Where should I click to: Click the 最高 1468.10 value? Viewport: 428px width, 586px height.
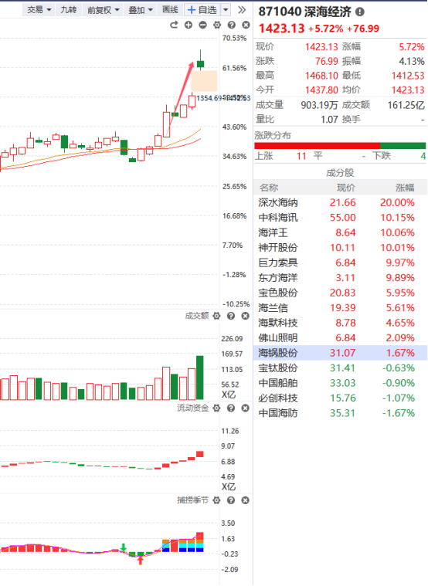click(321, 76)
